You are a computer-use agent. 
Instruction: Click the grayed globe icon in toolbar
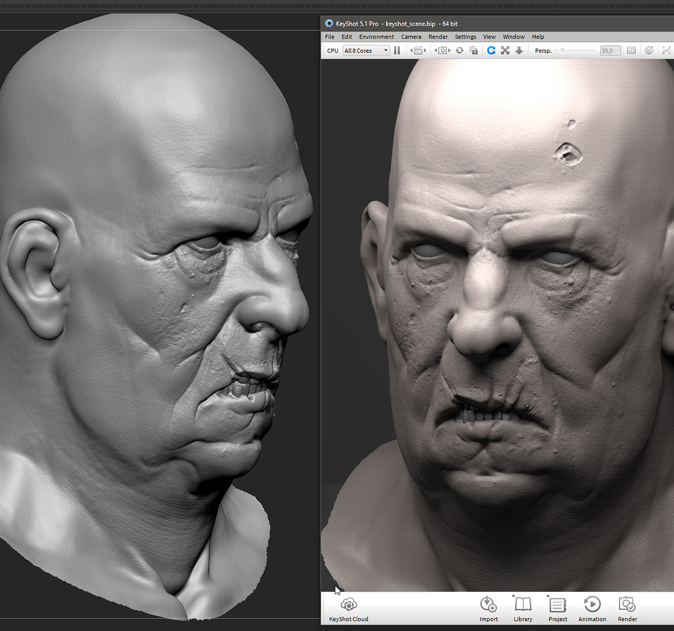(649, 50)
